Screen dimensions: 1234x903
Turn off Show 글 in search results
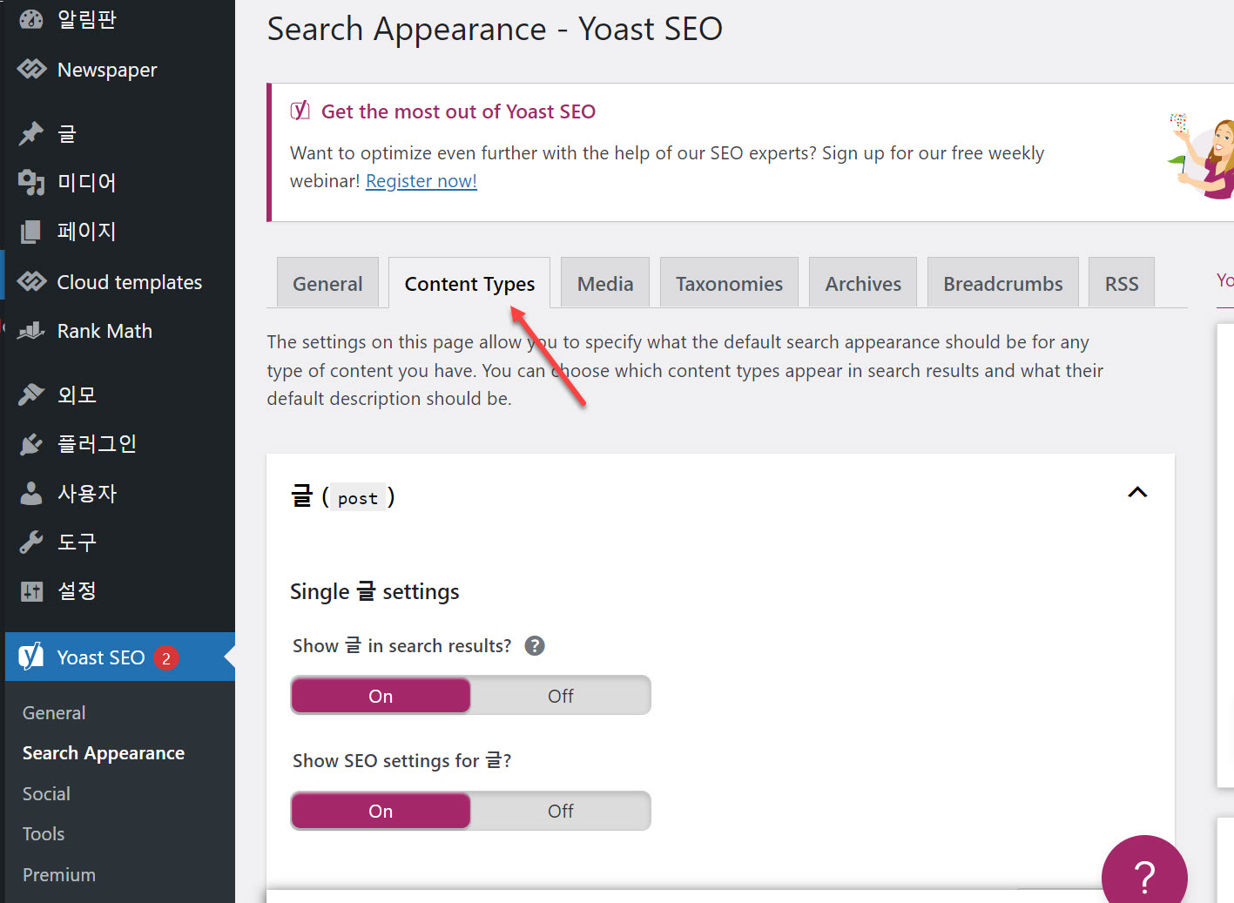[560, 695]
